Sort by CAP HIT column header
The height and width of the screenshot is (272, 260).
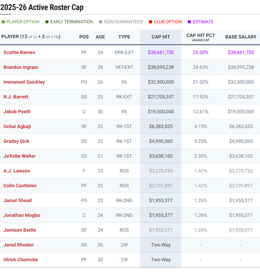click(161, 37)
